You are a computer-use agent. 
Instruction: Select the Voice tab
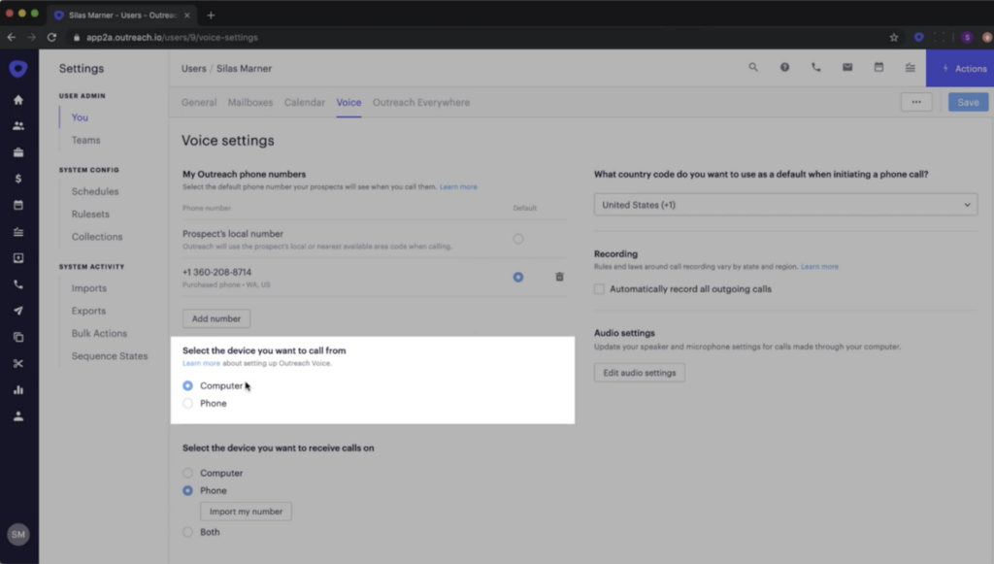click(348, 102)
